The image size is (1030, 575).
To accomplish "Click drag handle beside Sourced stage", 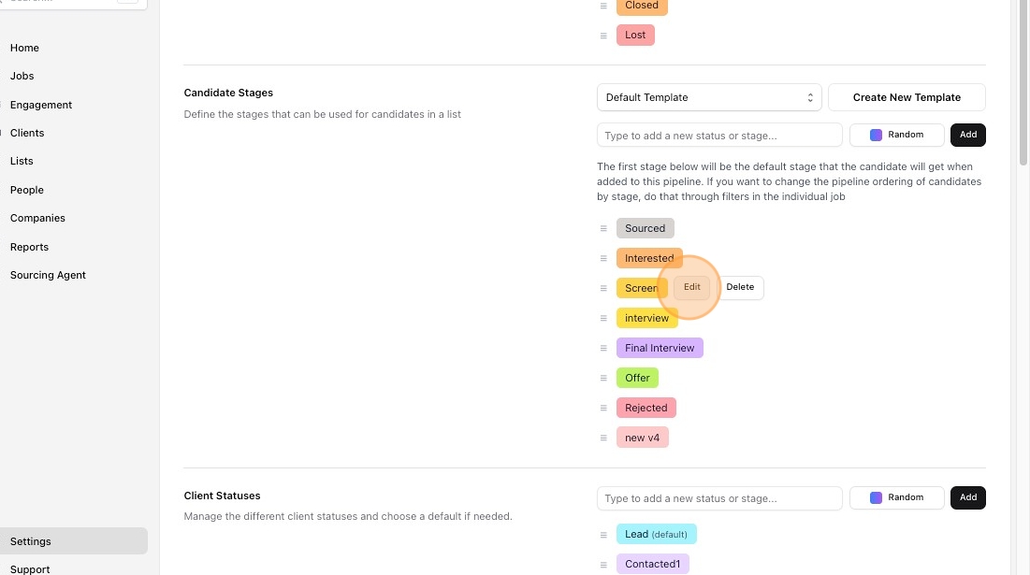I will 603,228.
